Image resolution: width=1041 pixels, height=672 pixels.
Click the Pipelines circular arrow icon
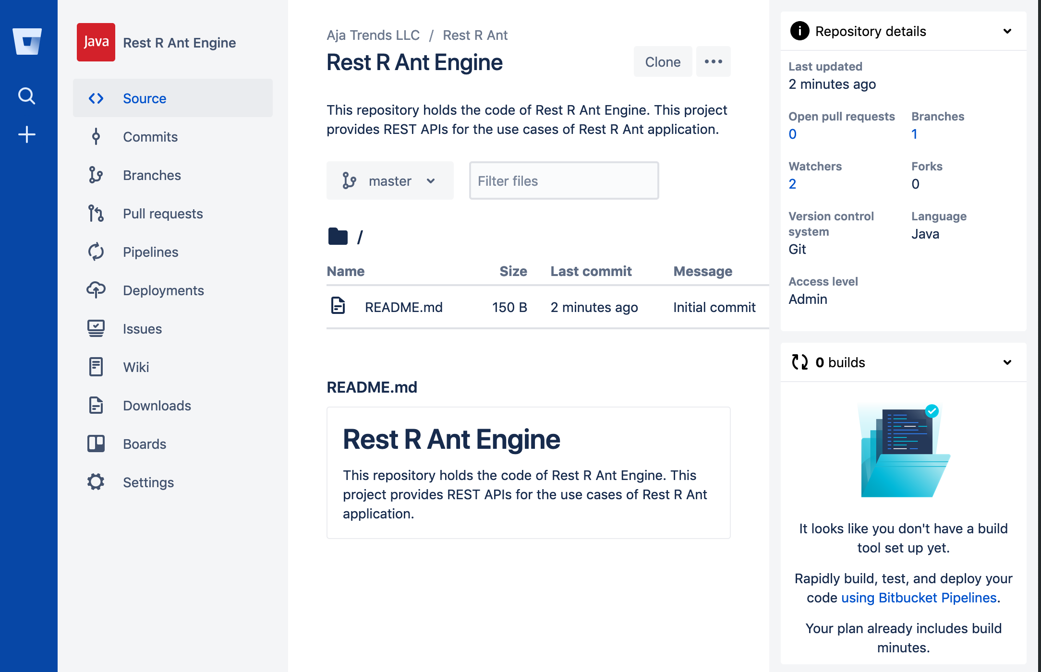tap(96, 252)
